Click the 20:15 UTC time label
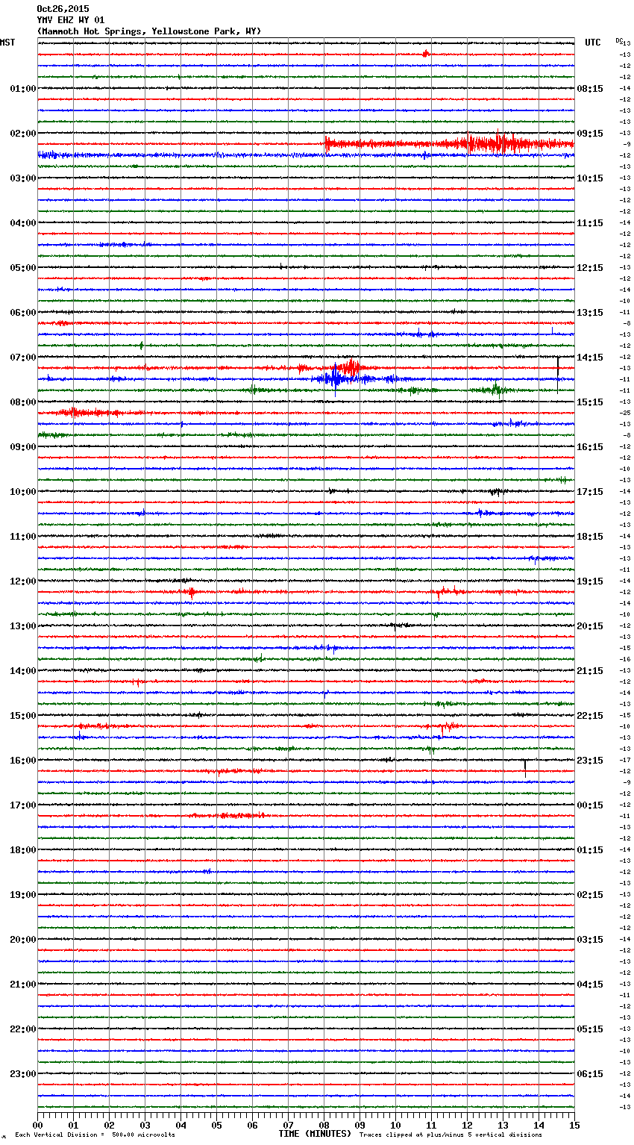634x1145 pixels. (x=590, y=625)
